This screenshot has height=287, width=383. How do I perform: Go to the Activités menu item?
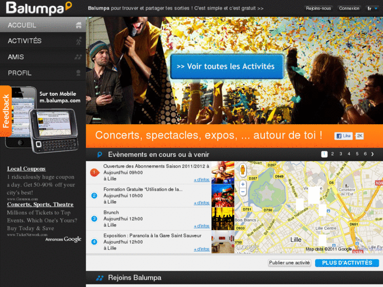[x=43, y=41]
